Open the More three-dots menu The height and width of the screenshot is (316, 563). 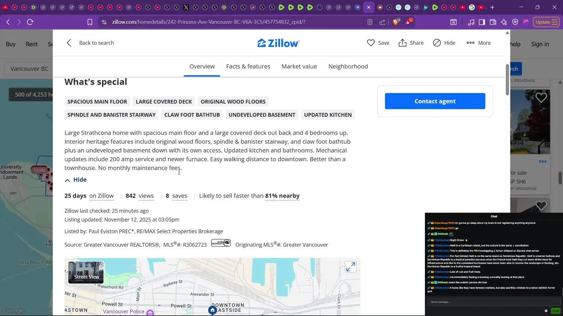[x=479, y=43]
